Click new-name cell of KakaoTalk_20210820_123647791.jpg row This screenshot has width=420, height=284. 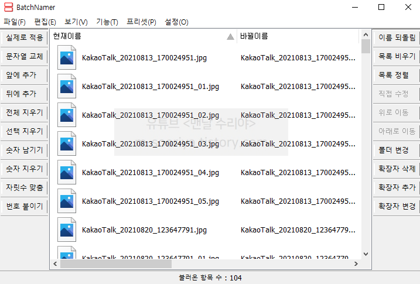[298, 230]
